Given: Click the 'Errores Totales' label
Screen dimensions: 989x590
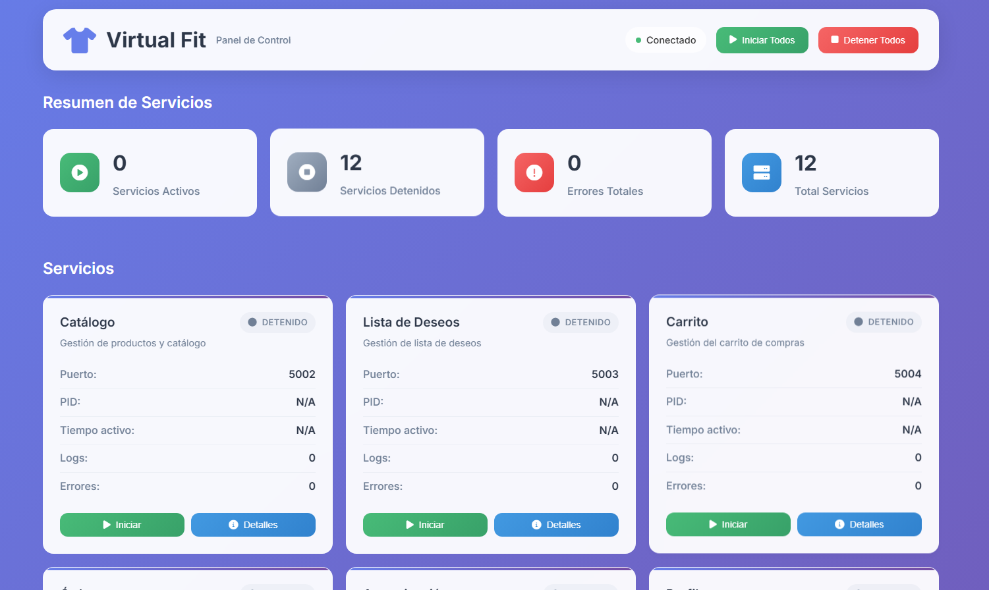Looking at the screenshot, I should point(605,191).
